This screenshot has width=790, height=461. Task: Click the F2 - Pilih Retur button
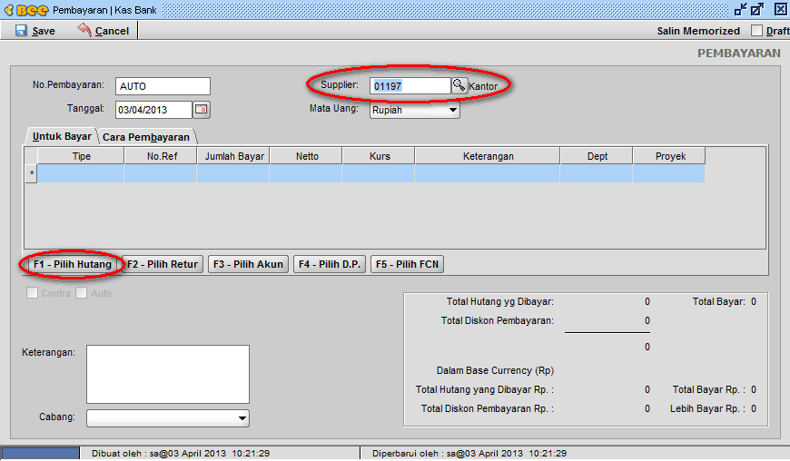pos(162,264)
